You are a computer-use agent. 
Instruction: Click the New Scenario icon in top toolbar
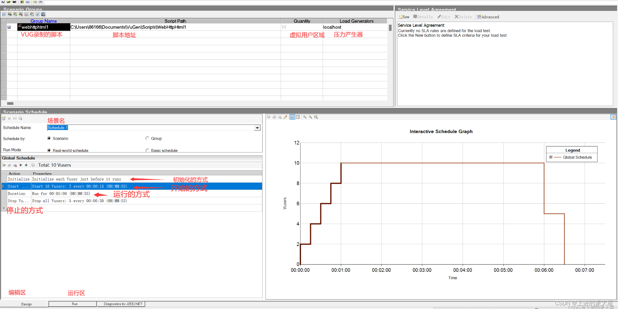tap(3, 2)
